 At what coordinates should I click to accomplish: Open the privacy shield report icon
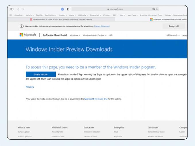(68, 9)
